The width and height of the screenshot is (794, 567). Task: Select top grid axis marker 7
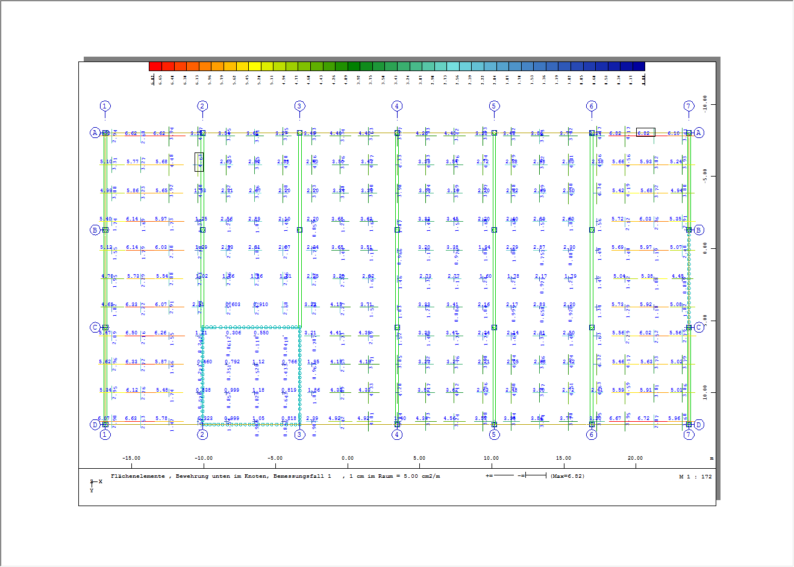click(689, 106)
